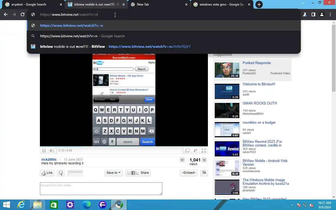Close the anydesk Google Search tab
Screen dimensions: 336x210
coord(61,4)
